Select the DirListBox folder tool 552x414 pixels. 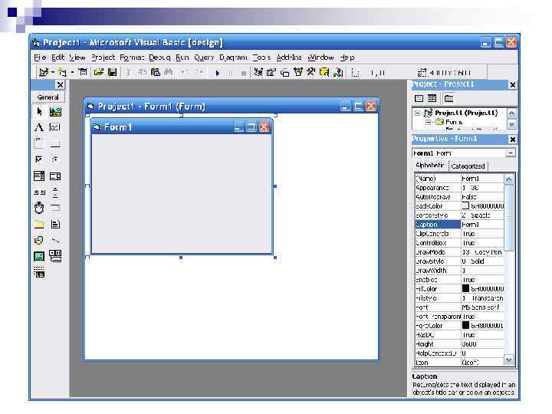coord(39,224)
